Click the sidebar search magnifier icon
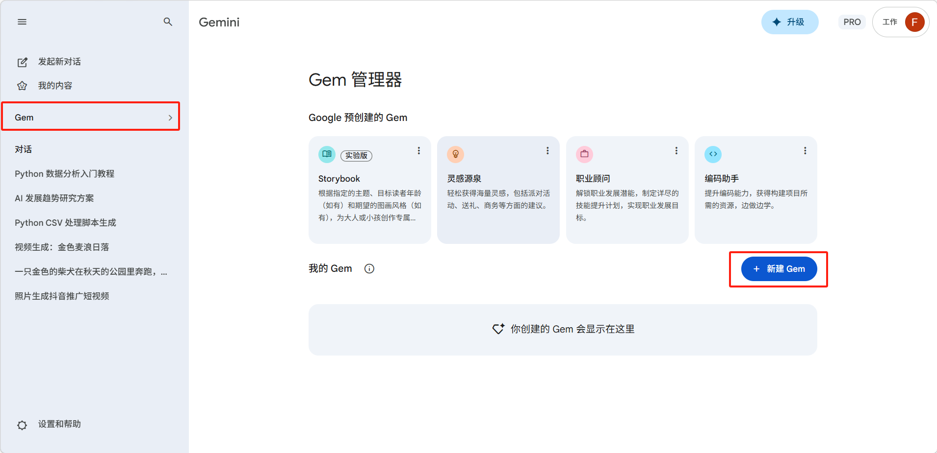The image size is (937, 453). pyautogui.click(x=168, y=22)
